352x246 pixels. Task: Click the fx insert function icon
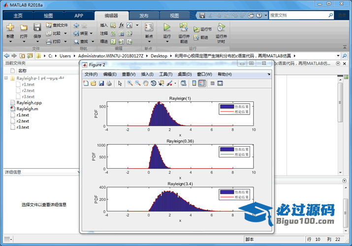click(121, 25)
